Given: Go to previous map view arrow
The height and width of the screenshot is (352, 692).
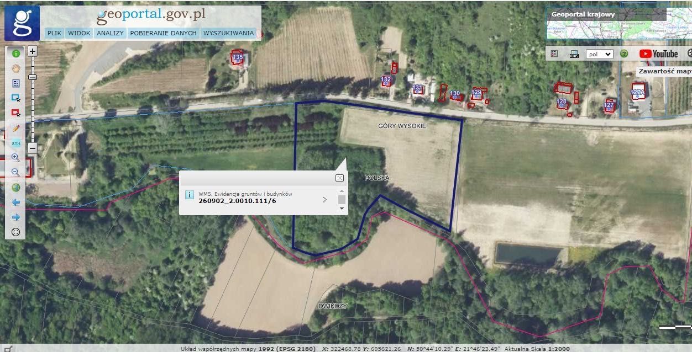Looking at the screenshot, I should 15,202.
